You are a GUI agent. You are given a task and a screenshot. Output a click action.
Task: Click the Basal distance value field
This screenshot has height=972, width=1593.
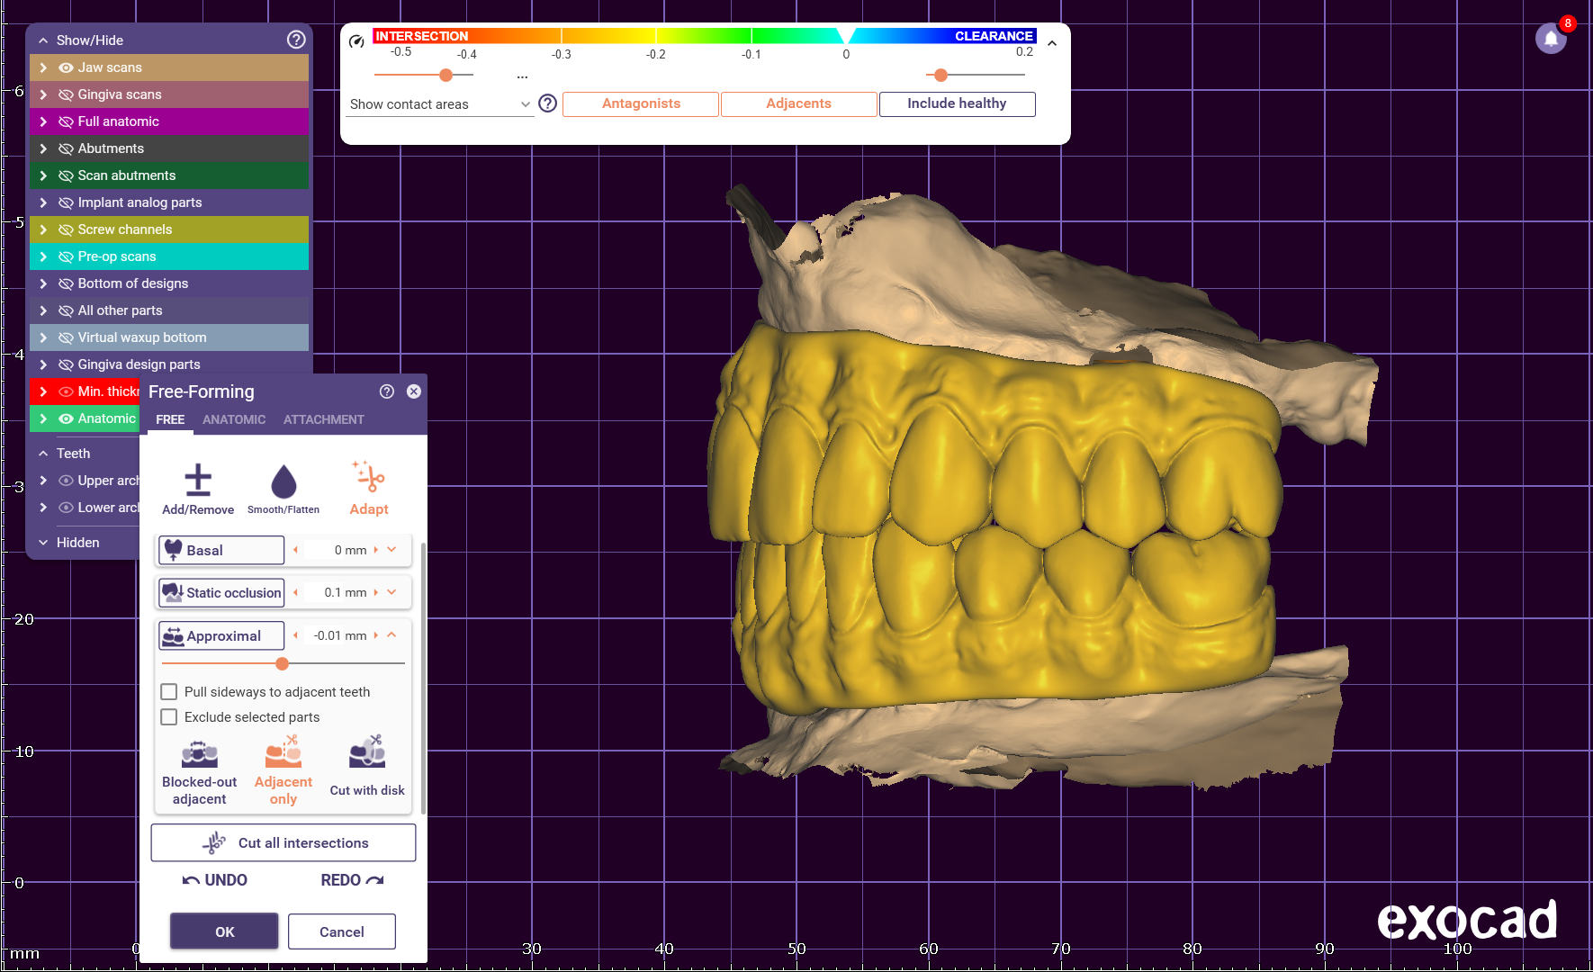coord(337,550)
